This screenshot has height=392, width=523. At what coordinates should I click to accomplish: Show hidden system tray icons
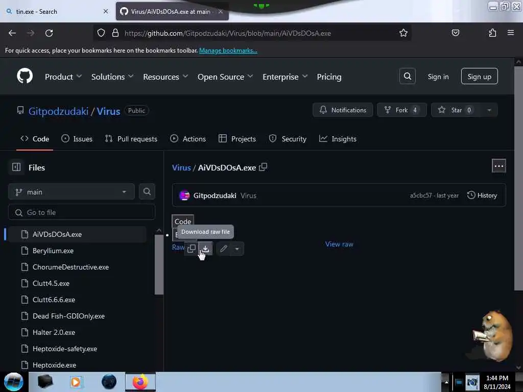tap(446, 382)
